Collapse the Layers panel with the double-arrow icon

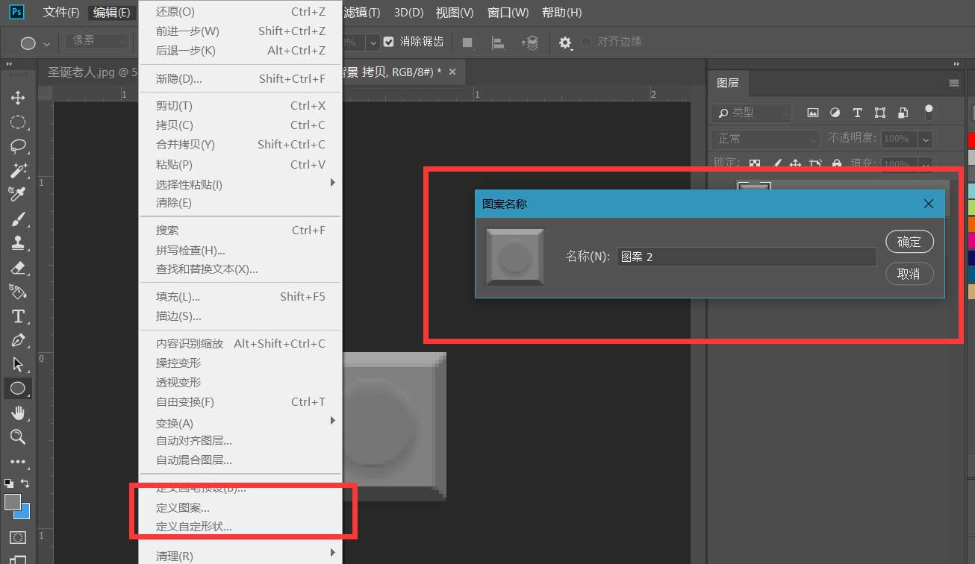pos(957,64)
